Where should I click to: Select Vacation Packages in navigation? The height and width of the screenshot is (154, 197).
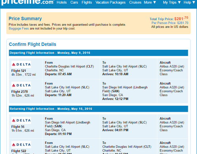coord(111,2)
